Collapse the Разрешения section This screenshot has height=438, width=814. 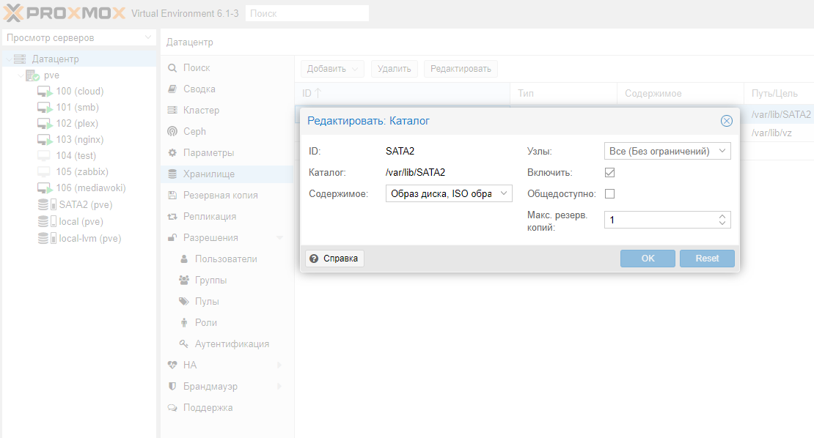(279, 238)
